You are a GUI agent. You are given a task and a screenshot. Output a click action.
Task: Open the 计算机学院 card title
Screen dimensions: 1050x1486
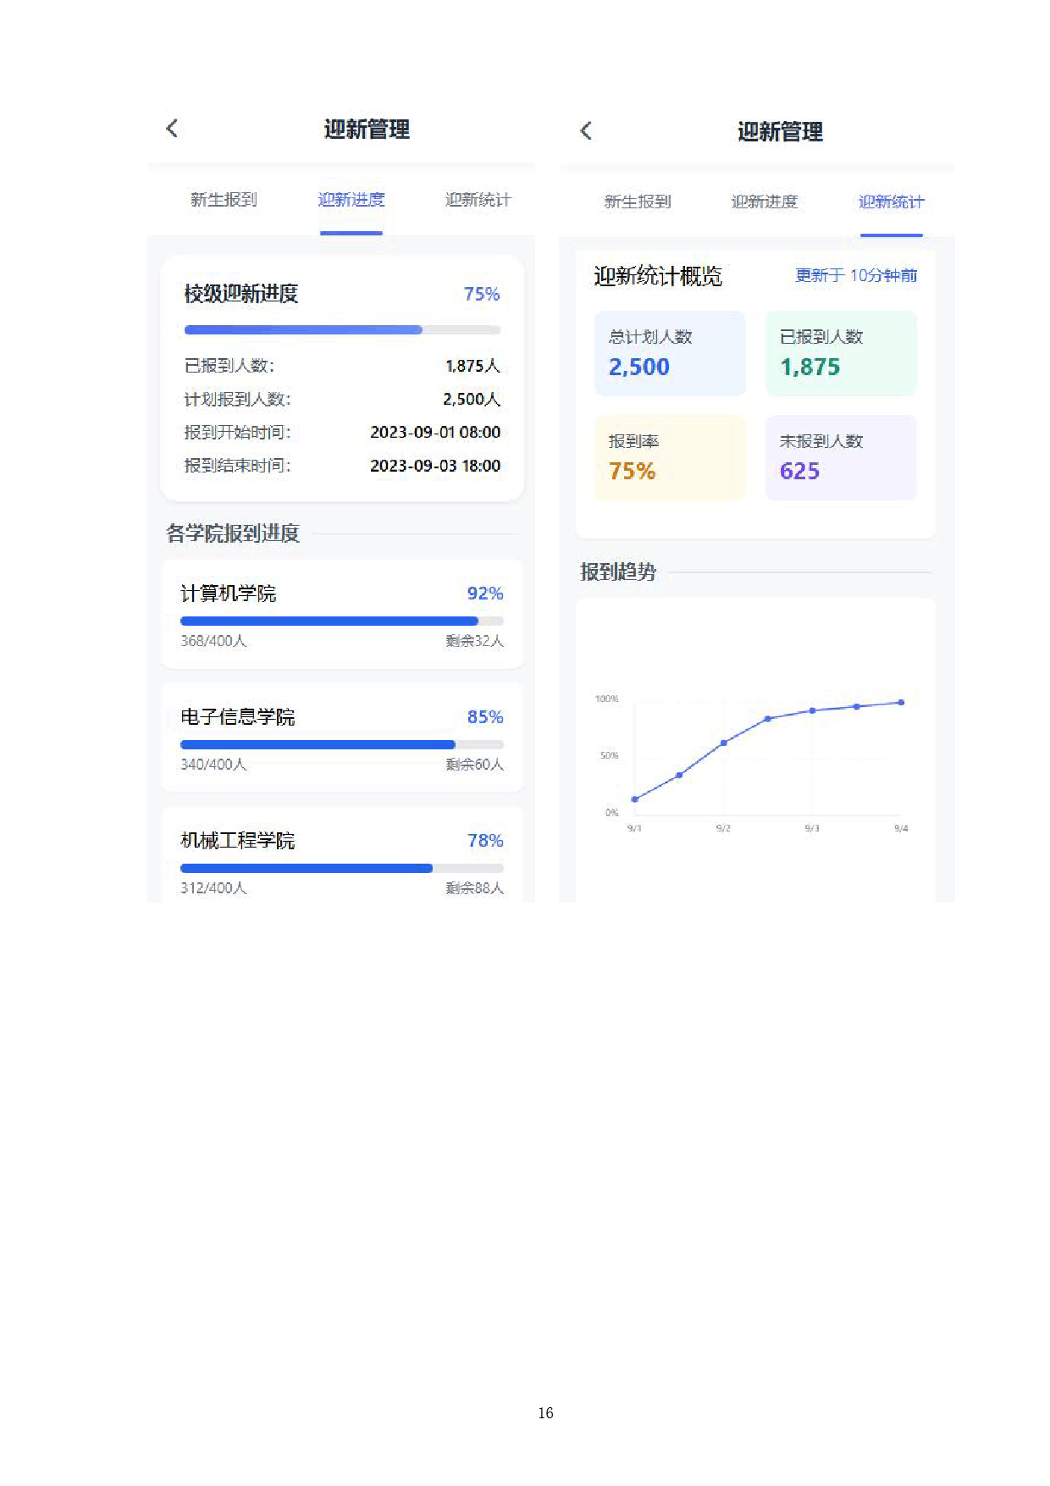point(229,594)
